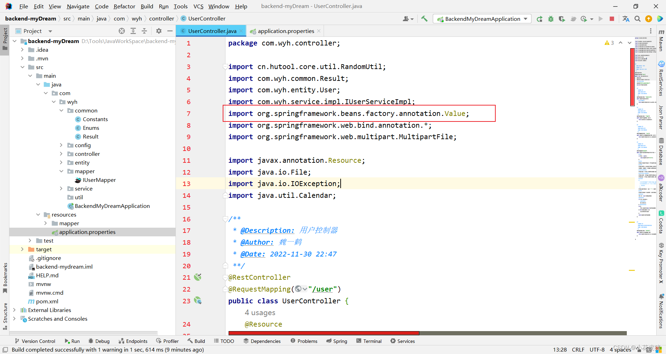This screenshot has width=666, height=354.
Task: Open the Maven tool window
Action: (x=661, y=40)
